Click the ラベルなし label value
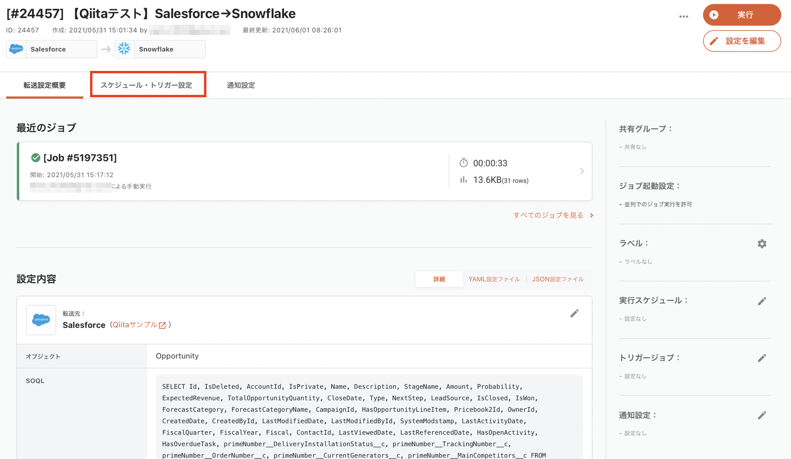This screenshot has width=791, height=459. pos(638,262)
